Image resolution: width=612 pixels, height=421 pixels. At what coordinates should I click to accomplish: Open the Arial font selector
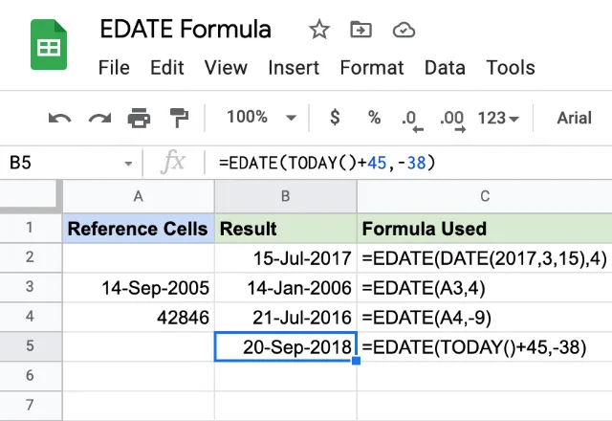574,118
